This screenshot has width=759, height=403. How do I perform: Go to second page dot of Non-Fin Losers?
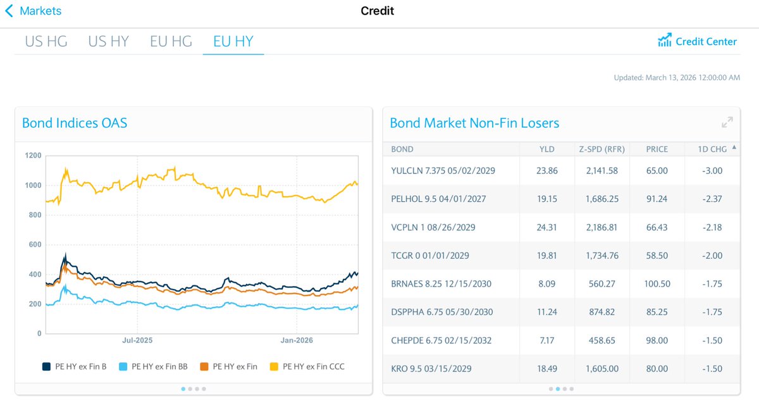coord(558,389)
